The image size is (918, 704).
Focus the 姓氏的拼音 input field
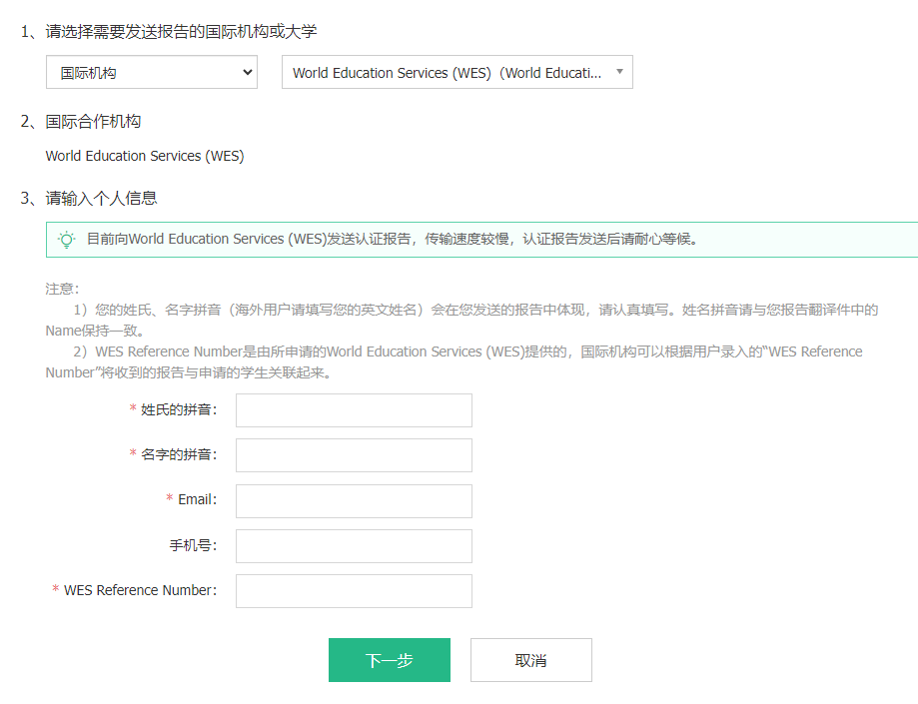(354, 410)
